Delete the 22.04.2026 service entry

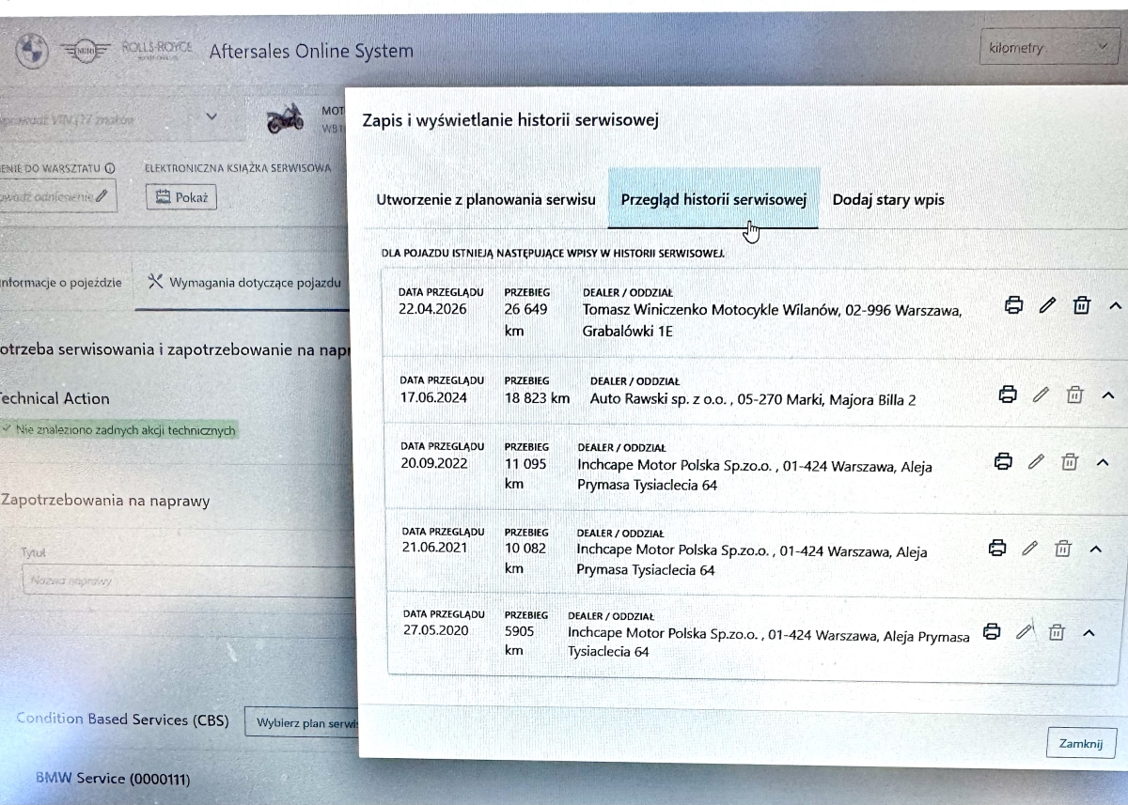point(1082,305)
